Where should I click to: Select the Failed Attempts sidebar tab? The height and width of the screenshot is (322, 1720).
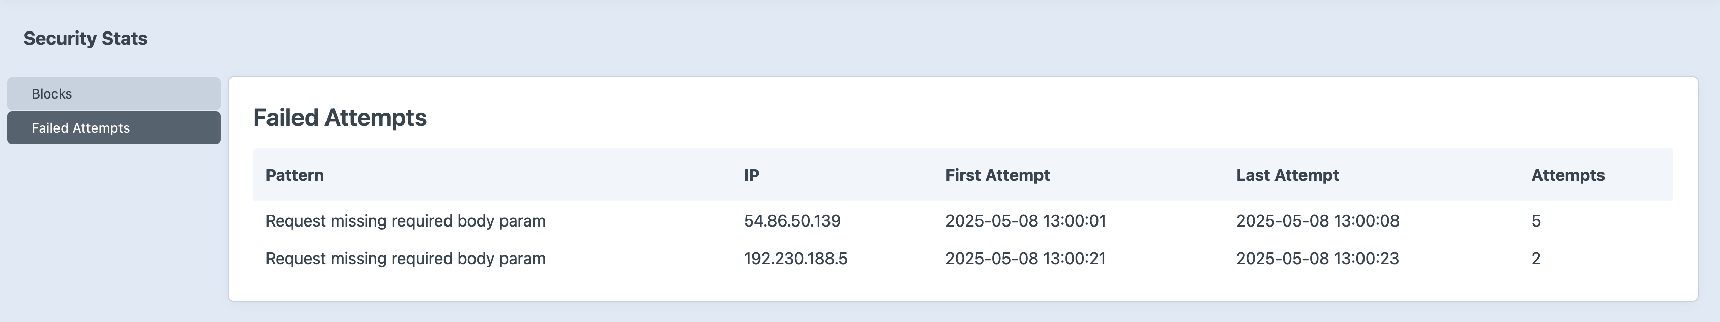(113, 128)
